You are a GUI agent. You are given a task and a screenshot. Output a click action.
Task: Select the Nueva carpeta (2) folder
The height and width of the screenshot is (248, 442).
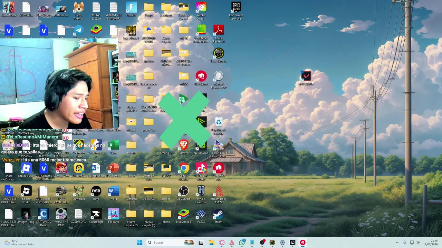pos(131,218)
